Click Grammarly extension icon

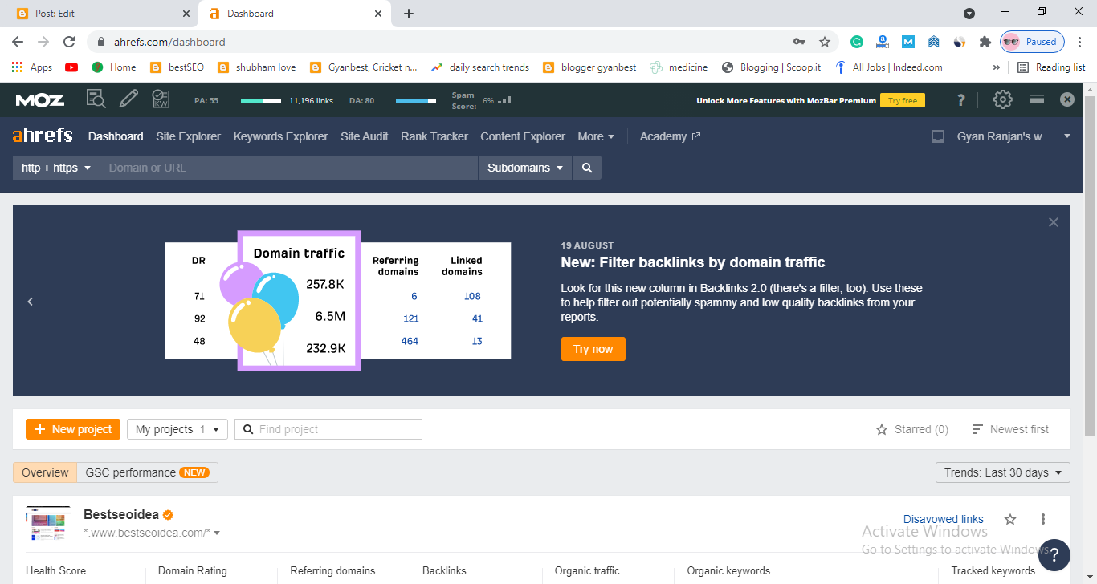(857, 42)
